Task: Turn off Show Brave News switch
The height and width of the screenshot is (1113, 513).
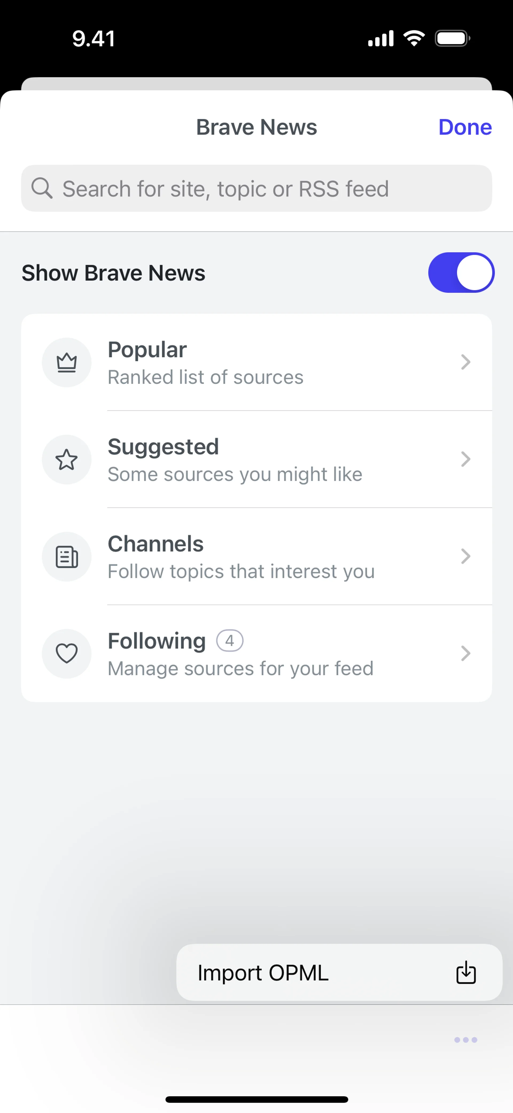Action: [461, 273]
